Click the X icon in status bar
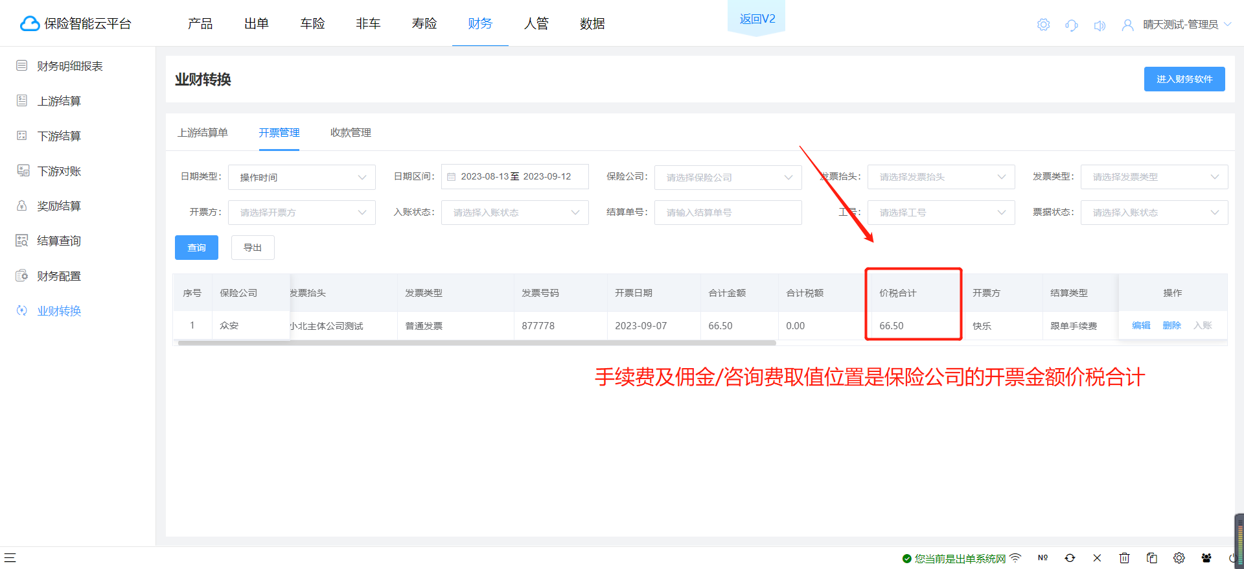The height and width of the screenshot is (569, 1244). point(1097,557)
